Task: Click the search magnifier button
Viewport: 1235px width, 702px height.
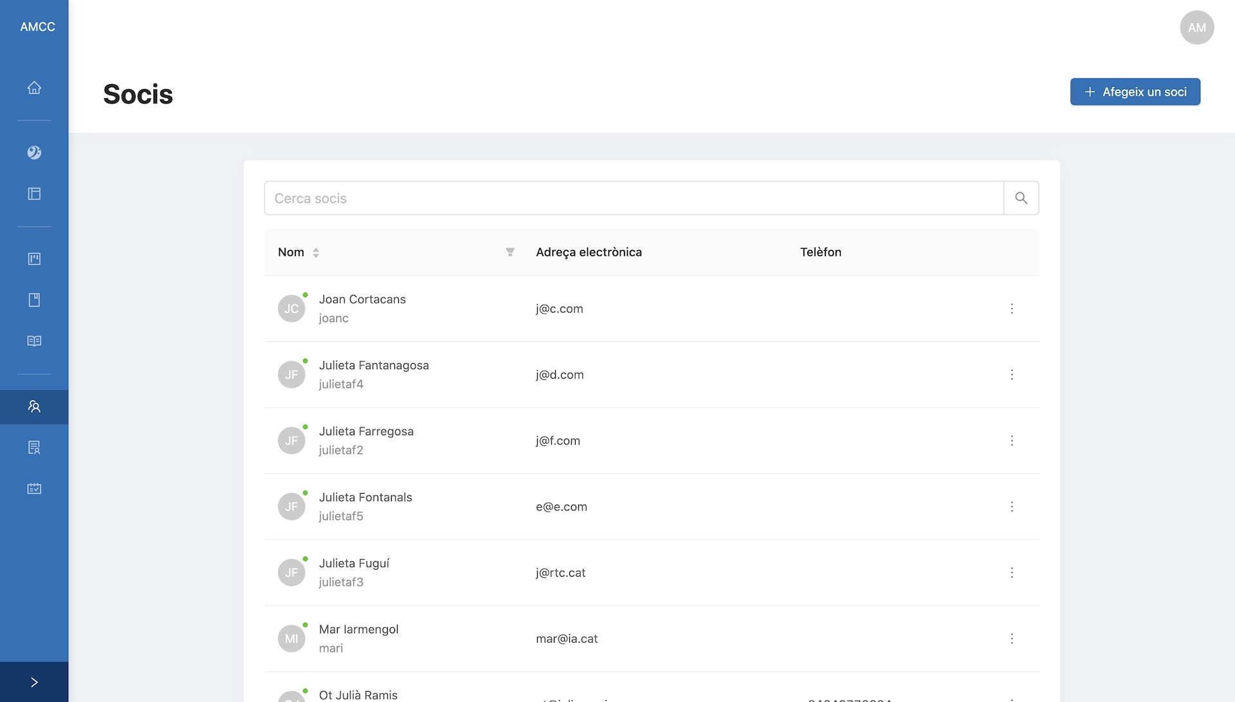Action: [1021, 198]
